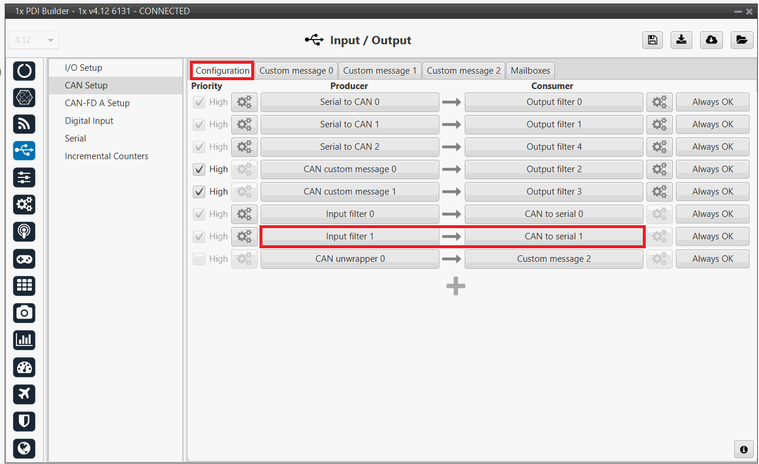Open gear settings for Output filter 0

tap(659, 102)
